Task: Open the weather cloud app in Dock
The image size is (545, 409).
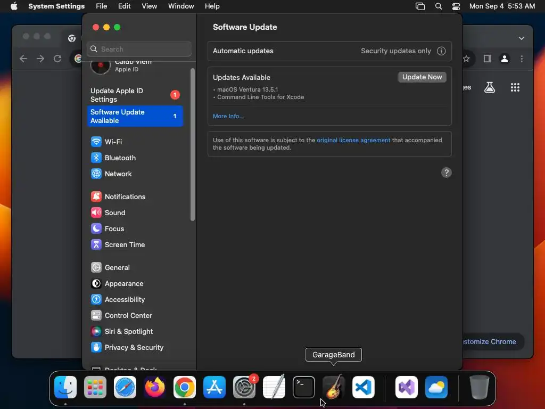Action: 436,387
